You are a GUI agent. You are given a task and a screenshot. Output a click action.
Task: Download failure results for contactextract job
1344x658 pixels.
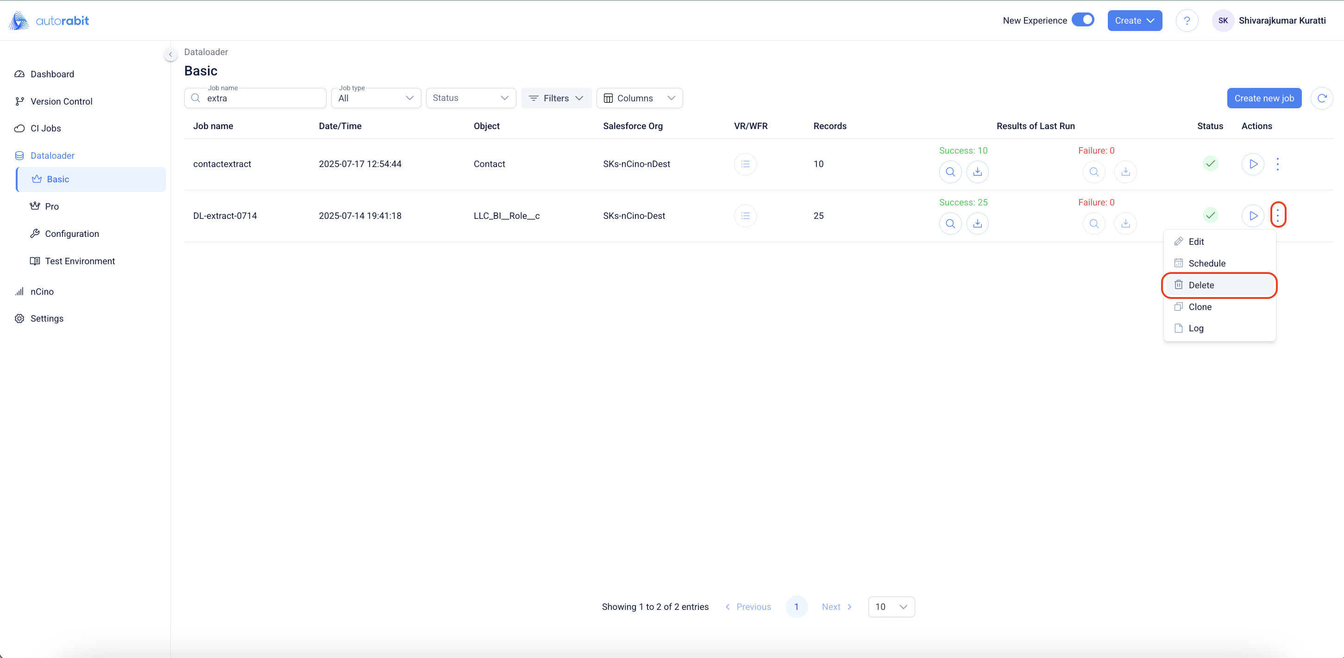1125,172
